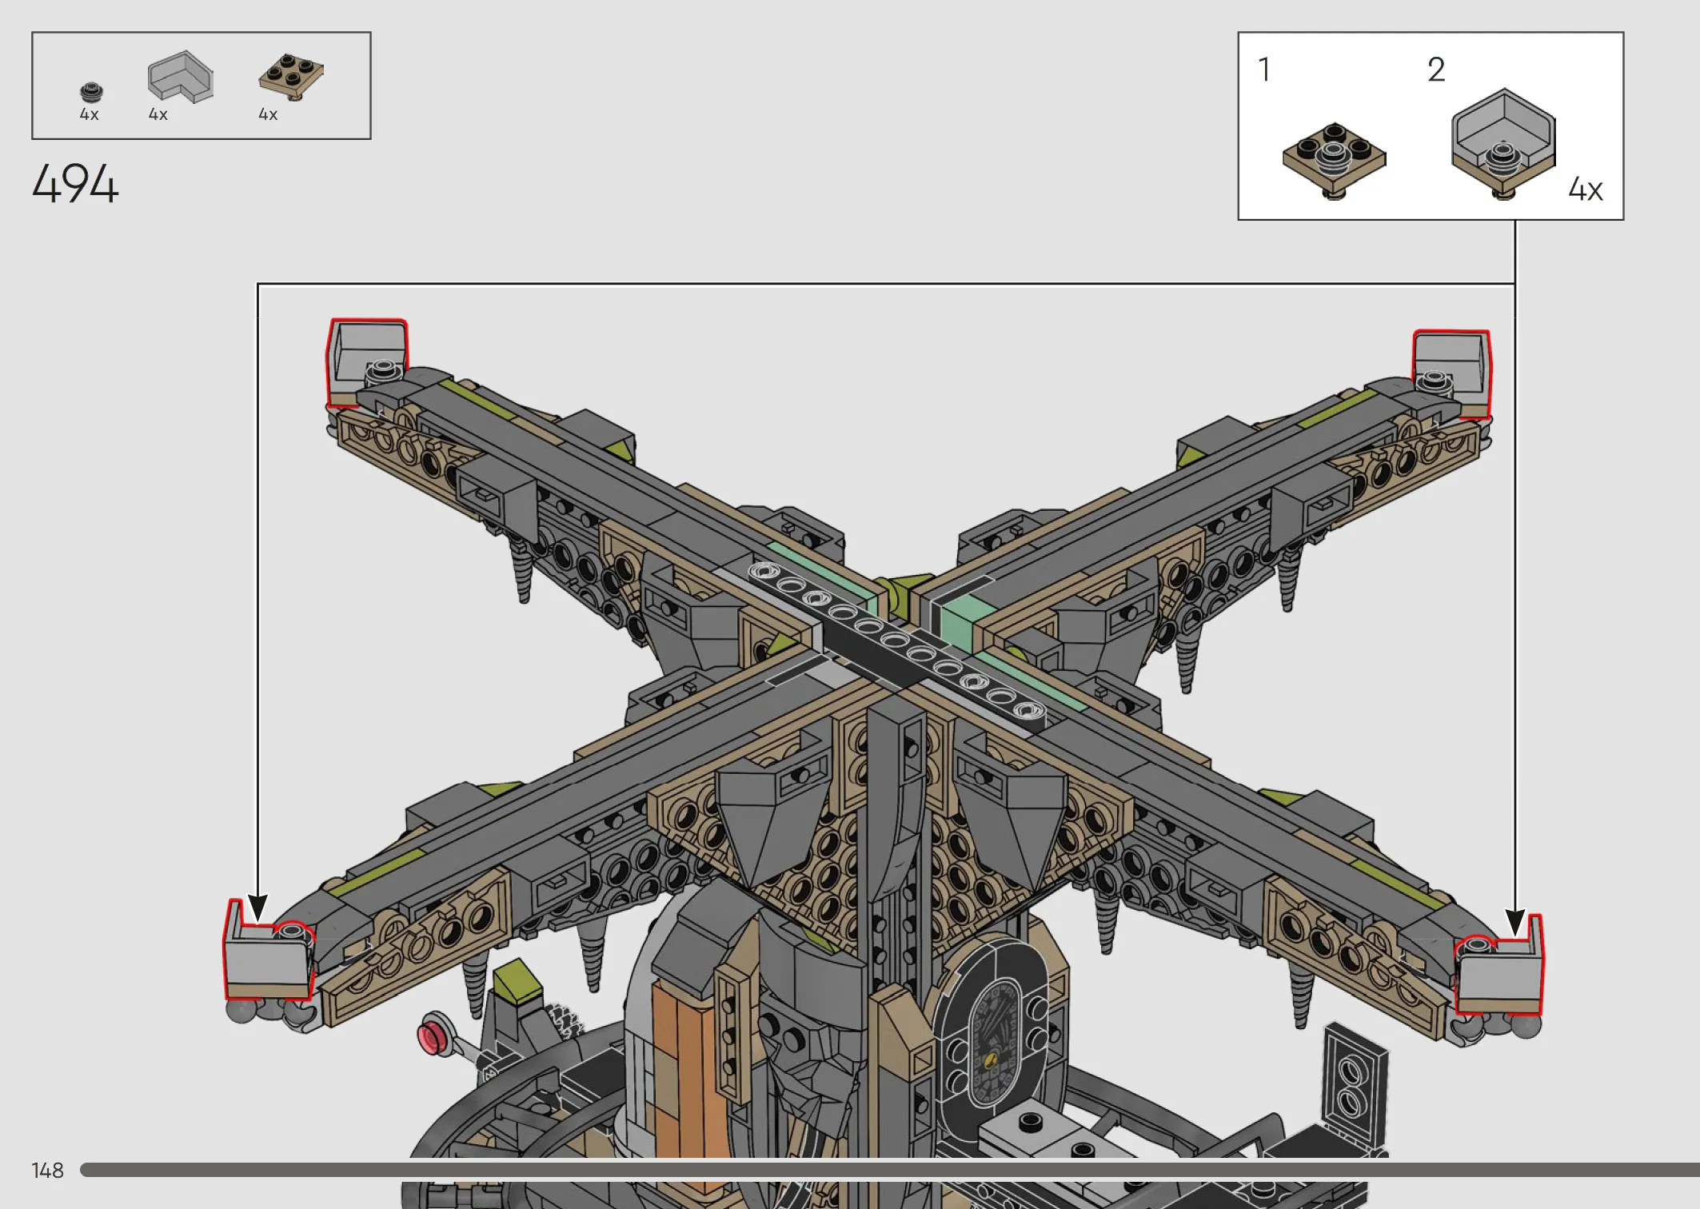Click the page number 148

click(x=47, y=1171)
